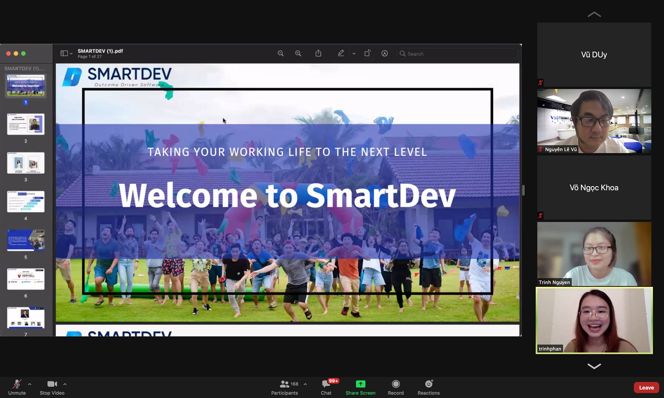Select Nguyên Lê Vũ's video tile
The image size is (664, 398).
594,121
